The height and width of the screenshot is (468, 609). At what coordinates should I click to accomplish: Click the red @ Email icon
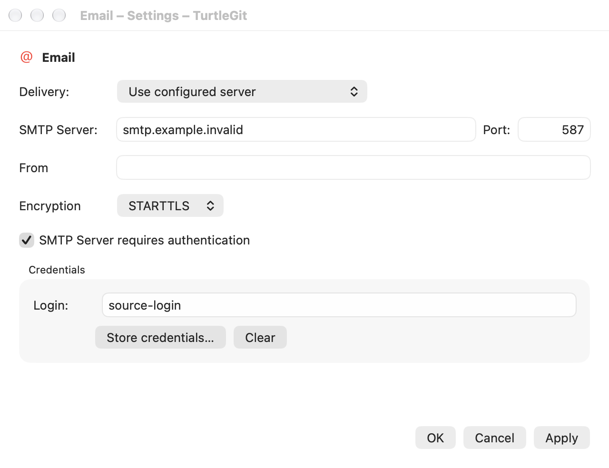tap(27, 57)
